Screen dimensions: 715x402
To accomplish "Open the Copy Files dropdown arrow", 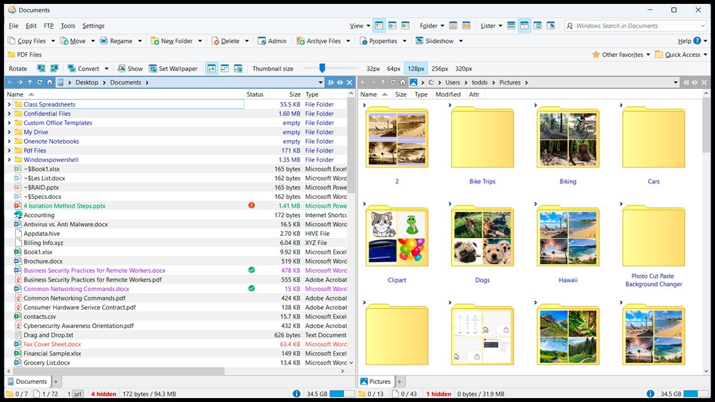I will pos(53,41).
